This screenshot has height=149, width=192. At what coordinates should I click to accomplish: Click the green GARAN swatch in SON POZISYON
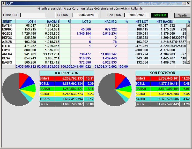(x=143, y=89)
